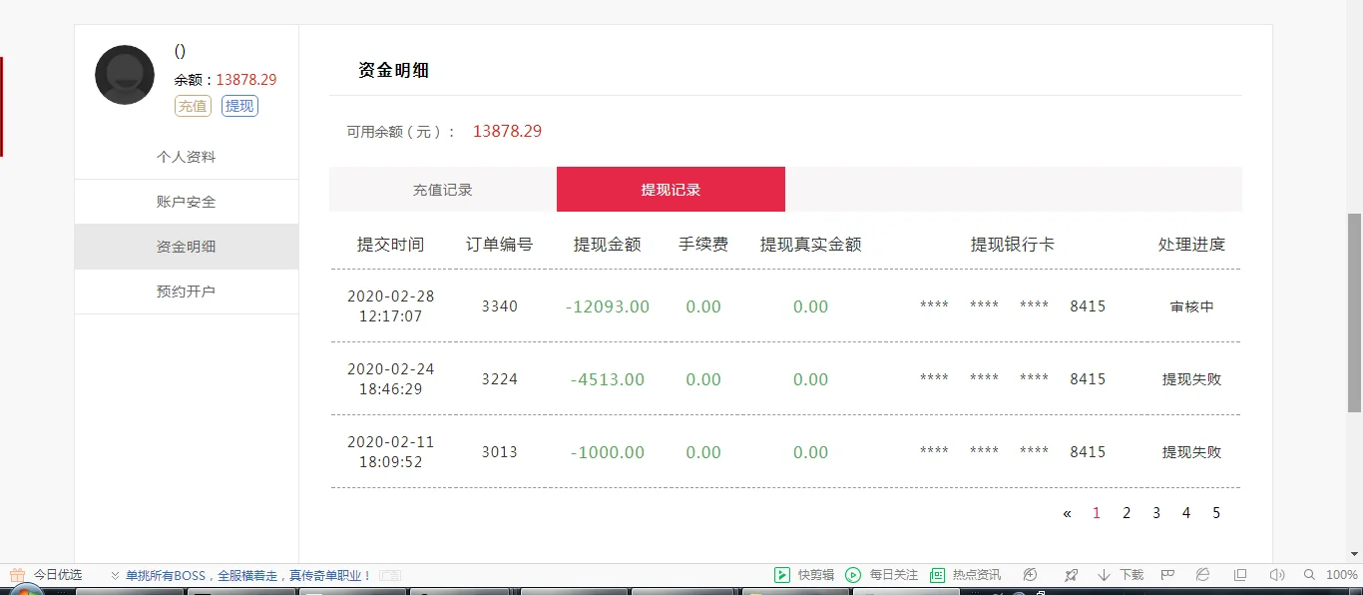This screenshot has height=595, width=1363.
Task: Expand the news ticker dropdown arrow
Action: pos(116,576)
